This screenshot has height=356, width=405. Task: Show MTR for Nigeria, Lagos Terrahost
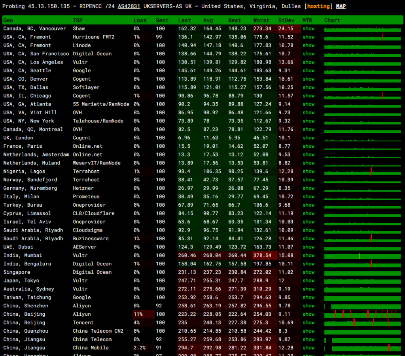308,171
